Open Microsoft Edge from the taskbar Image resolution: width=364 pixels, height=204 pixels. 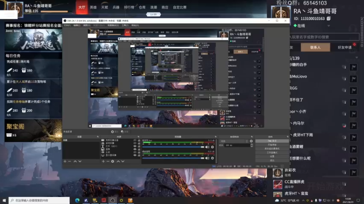77,200
